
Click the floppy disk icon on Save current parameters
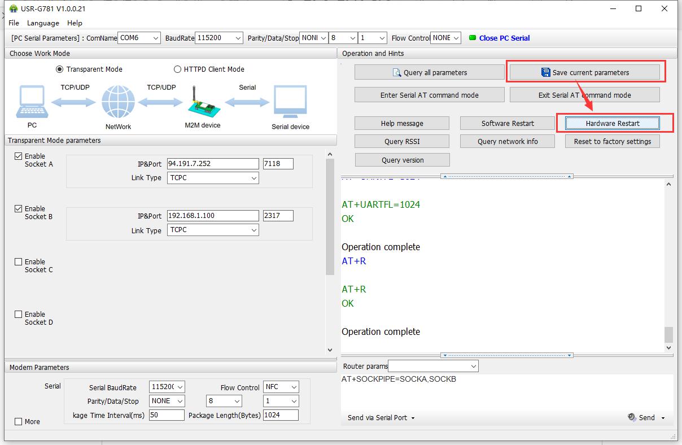[545, 72]
